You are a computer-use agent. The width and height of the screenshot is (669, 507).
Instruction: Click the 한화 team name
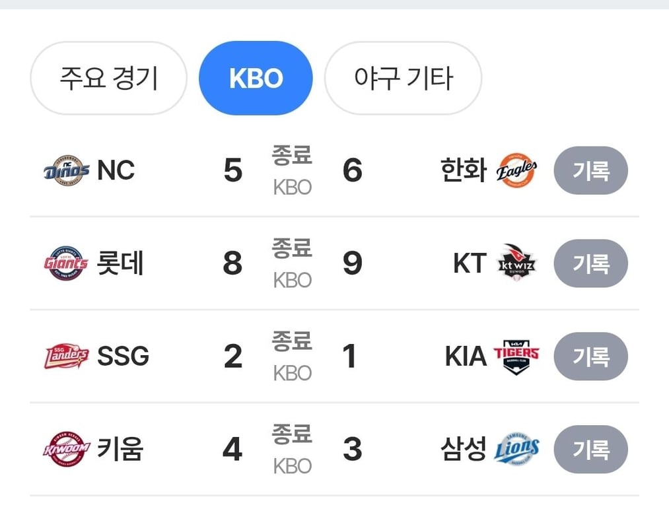coord(464,171)
